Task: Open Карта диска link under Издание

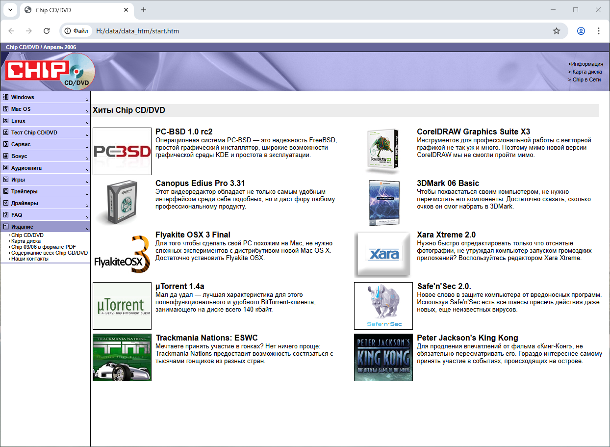Action: click(26, 241)
